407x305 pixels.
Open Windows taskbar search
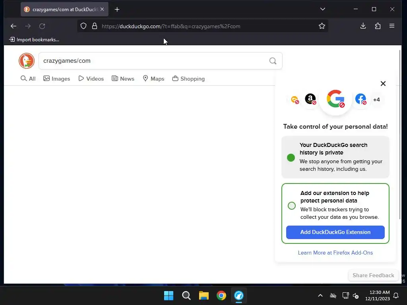click(x=186, y=295)
